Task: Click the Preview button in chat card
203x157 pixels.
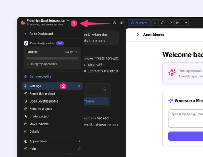Action: coord(96,101)
